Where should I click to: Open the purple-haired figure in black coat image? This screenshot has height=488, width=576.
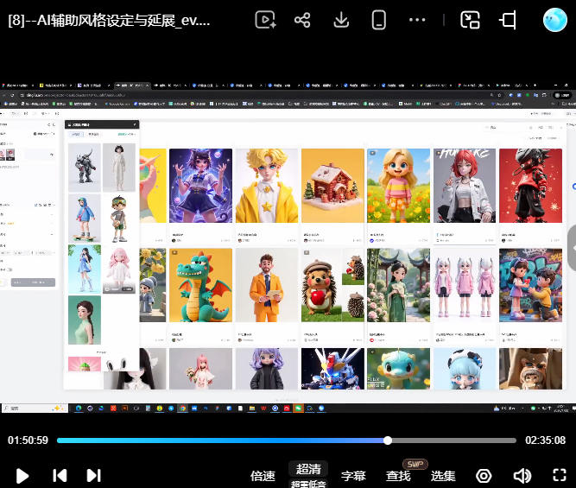click(267, 369)
